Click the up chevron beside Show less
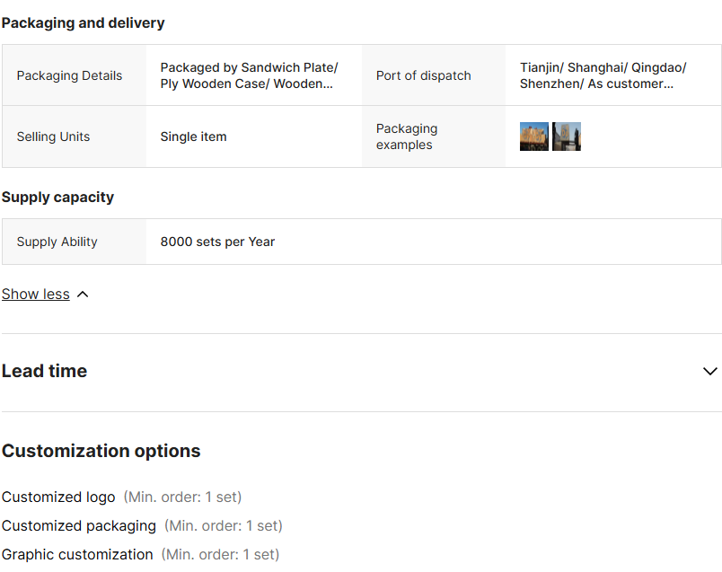722x572 pixels. (83, 295)
